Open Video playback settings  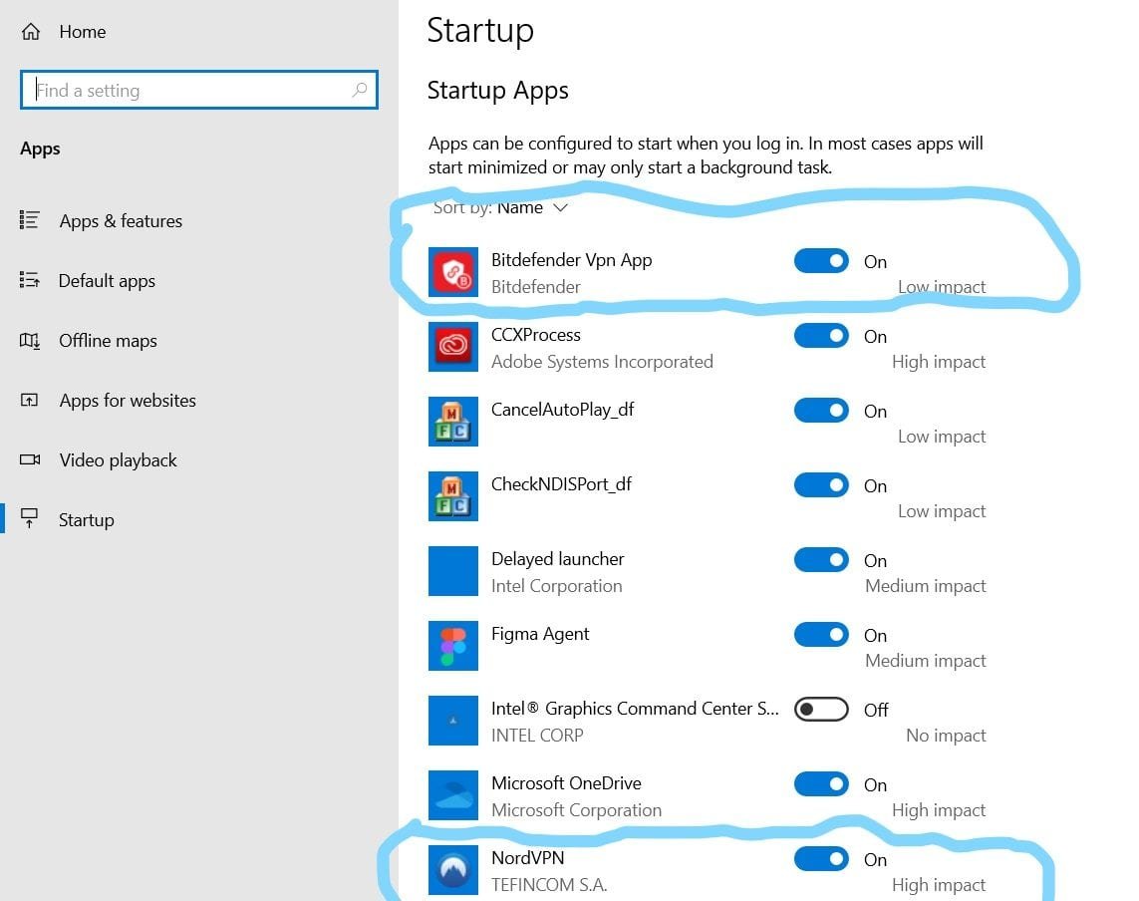pyautogui.click(x=118, y=460)
